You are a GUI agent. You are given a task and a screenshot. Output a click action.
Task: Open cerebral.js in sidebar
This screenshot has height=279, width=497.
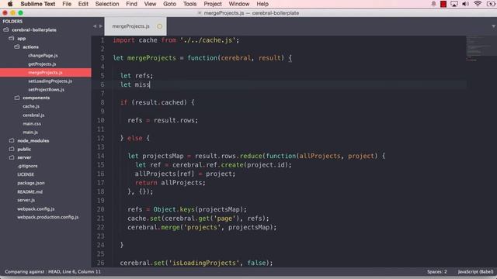pyautogui.click(x=33, y=115)
